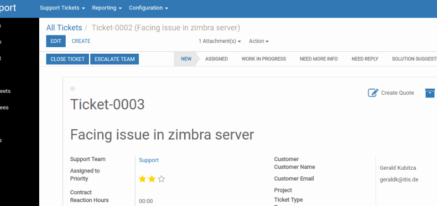
Task: Click the EDIT button
Action: [x=56, y=41]
